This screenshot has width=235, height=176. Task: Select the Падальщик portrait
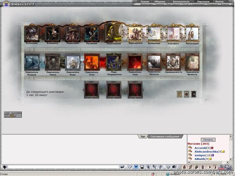click(x=73, y=34)
